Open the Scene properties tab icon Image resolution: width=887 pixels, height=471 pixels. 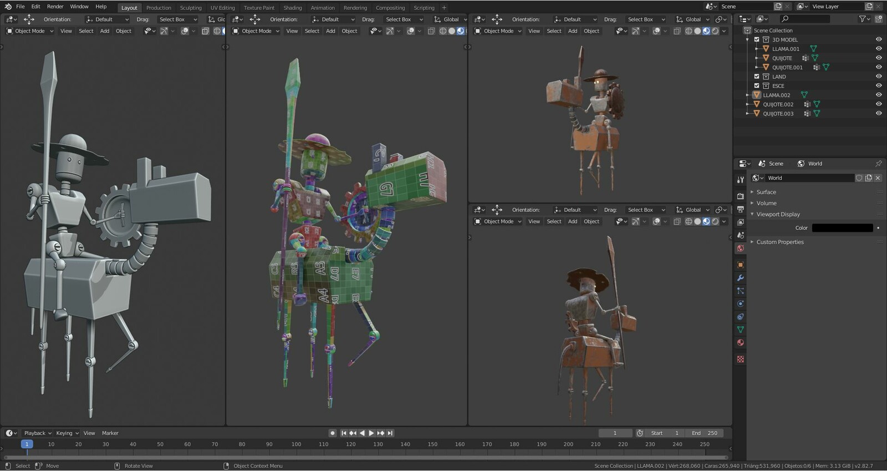coord(740,235)
